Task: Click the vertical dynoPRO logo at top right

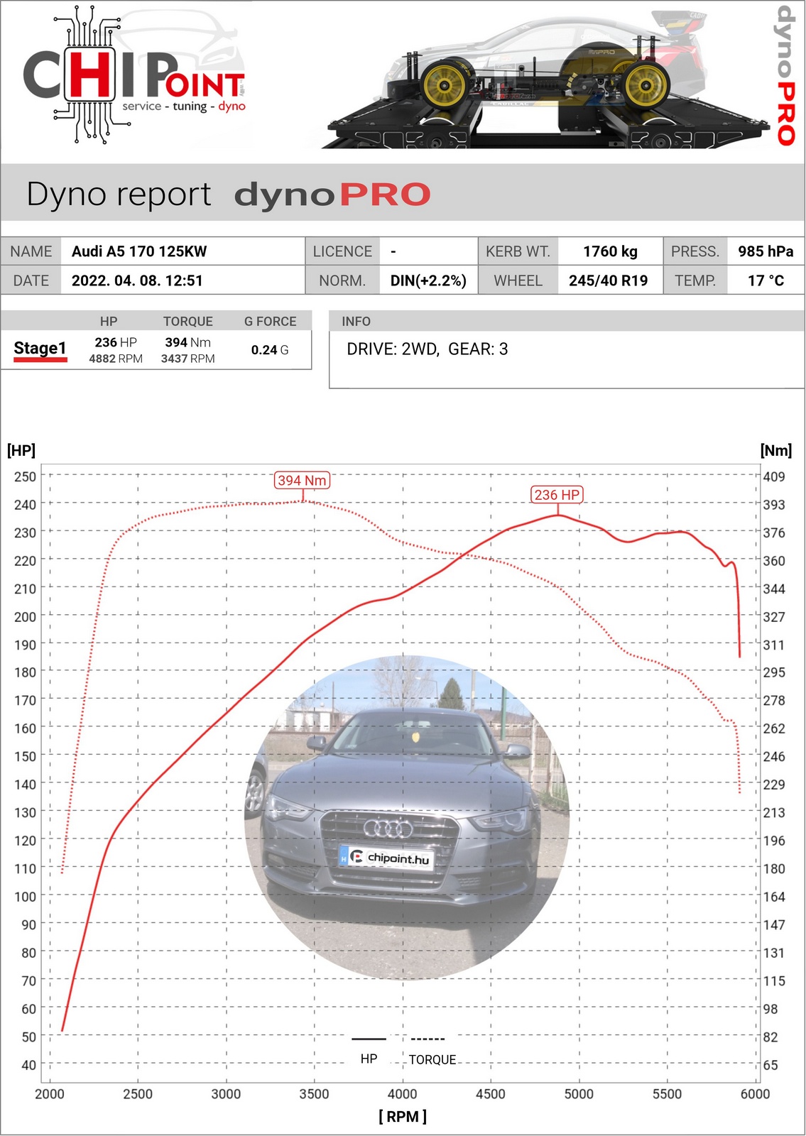Action: [x=784, y=75]
